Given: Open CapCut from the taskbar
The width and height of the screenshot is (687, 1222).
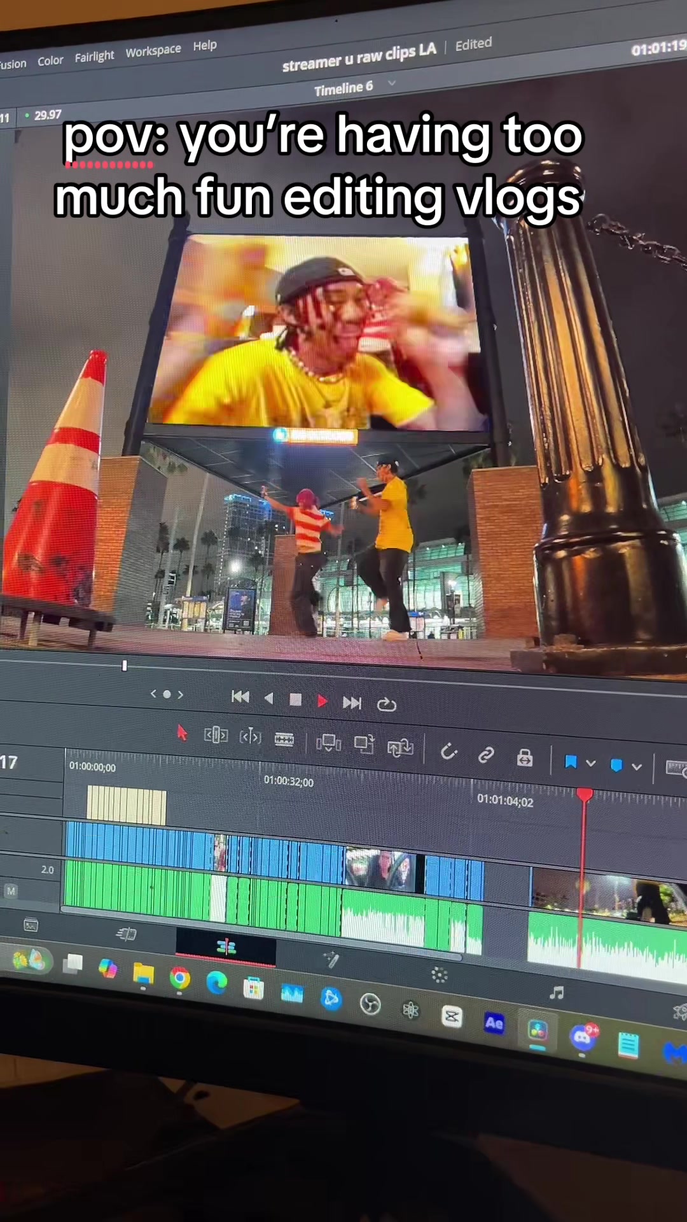Looking at the screenshot, I should (452, 1016).
